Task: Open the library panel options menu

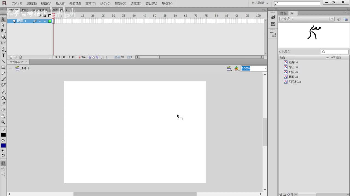Action: coord(346,13)
